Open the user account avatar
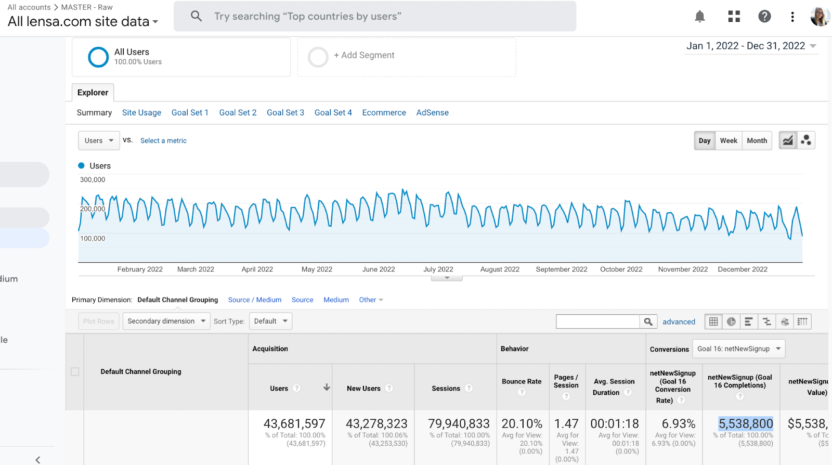The width and height of the screenshot is (832, 465). pyautogui.click(x=820, y=17)
